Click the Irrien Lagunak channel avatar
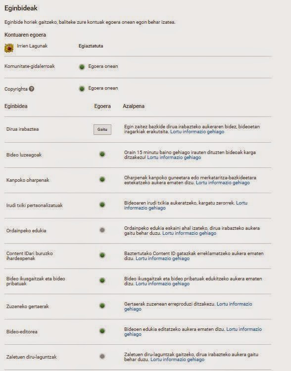The height and width of the screenshot is (371, 291). coord(9,48)
